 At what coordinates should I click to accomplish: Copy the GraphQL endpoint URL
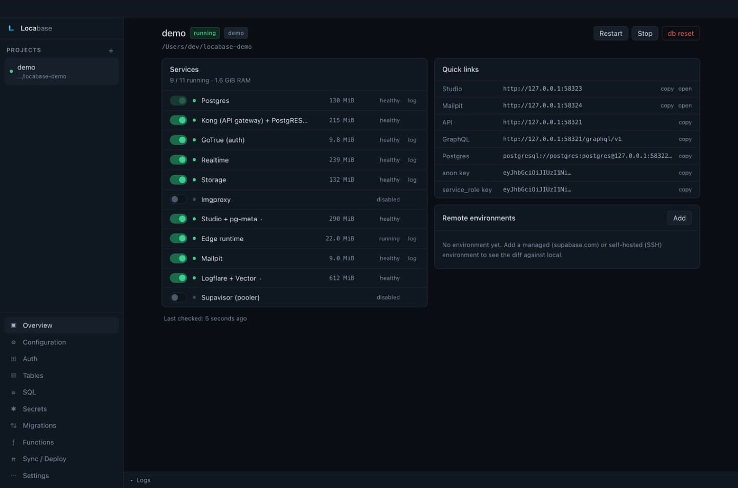pyautogui.click(x=685, y=139)
